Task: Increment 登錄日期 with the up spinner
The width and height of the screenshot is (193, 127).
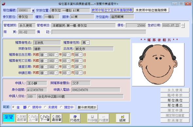Action: (x=183, y=25)
